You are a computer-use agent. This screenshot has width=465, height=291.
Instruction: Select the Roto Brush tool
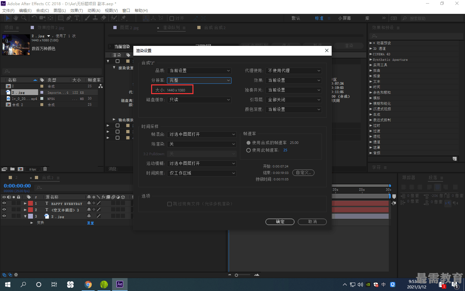pos(114,18)
